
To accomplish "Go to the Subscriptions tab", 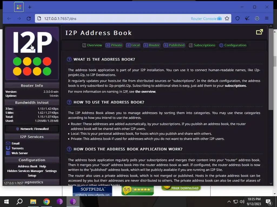I will coord(202,45).
